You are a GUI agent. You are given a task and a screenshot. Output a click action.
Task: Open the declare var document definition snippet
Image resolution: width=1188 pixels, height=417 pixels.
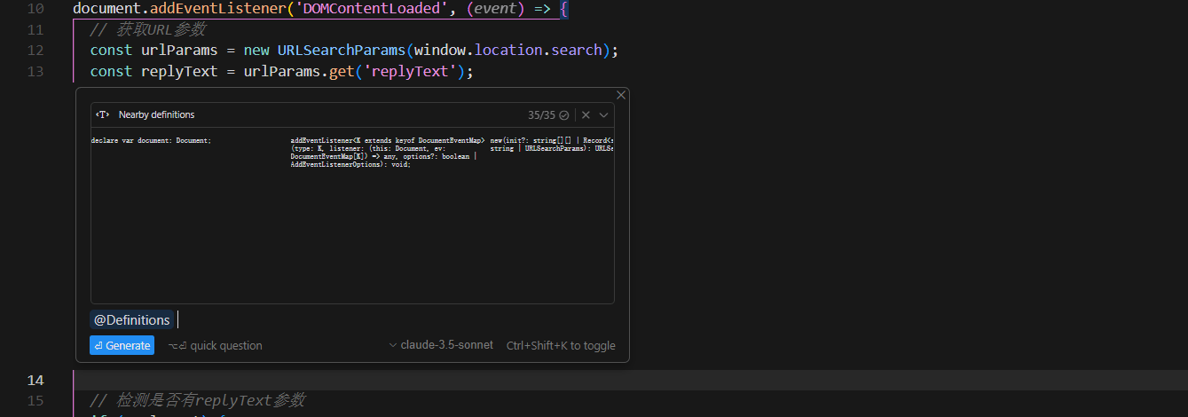151,141
